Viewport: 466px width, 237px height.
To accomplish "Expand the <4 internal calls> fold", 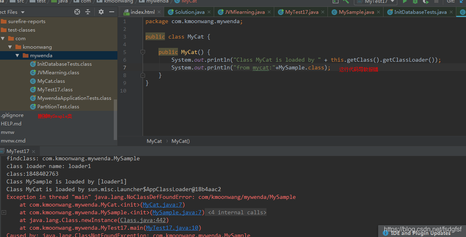I will [x=237, y=212].
